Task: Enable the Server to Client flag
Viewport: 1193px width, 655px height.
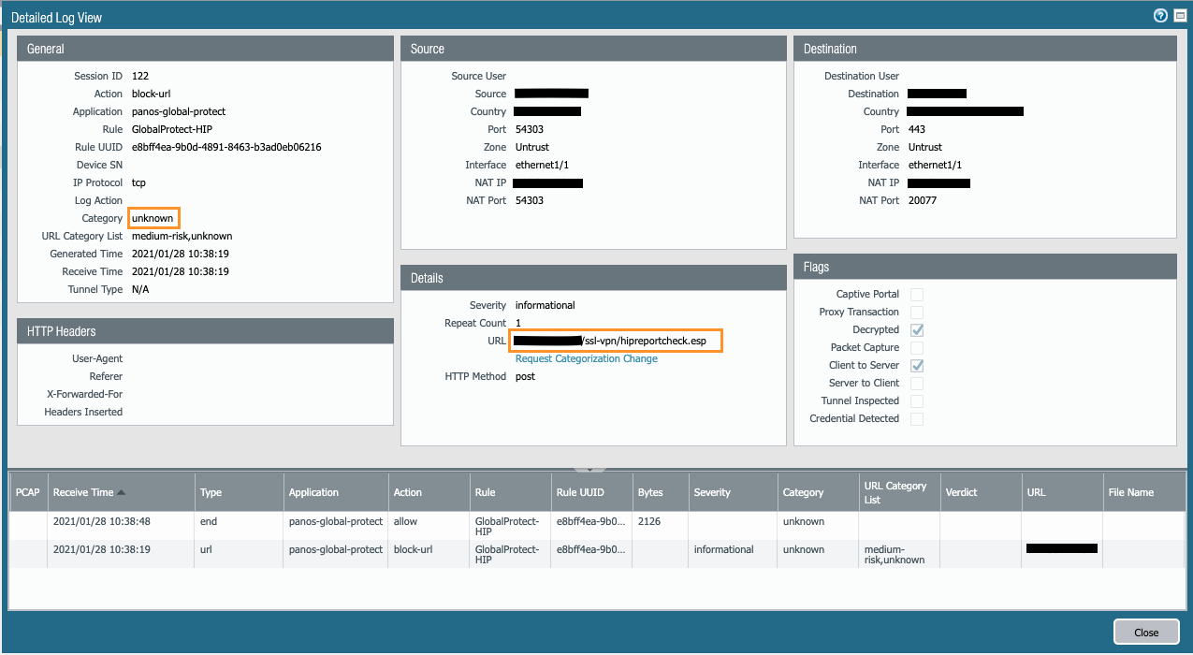Action: 916,383
